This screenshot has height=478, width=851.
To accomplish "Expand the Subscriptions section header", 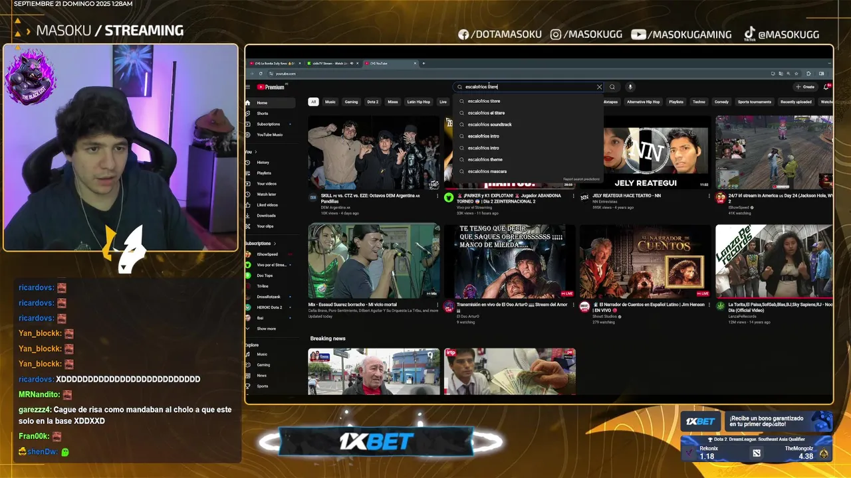I will coord(260,244).
